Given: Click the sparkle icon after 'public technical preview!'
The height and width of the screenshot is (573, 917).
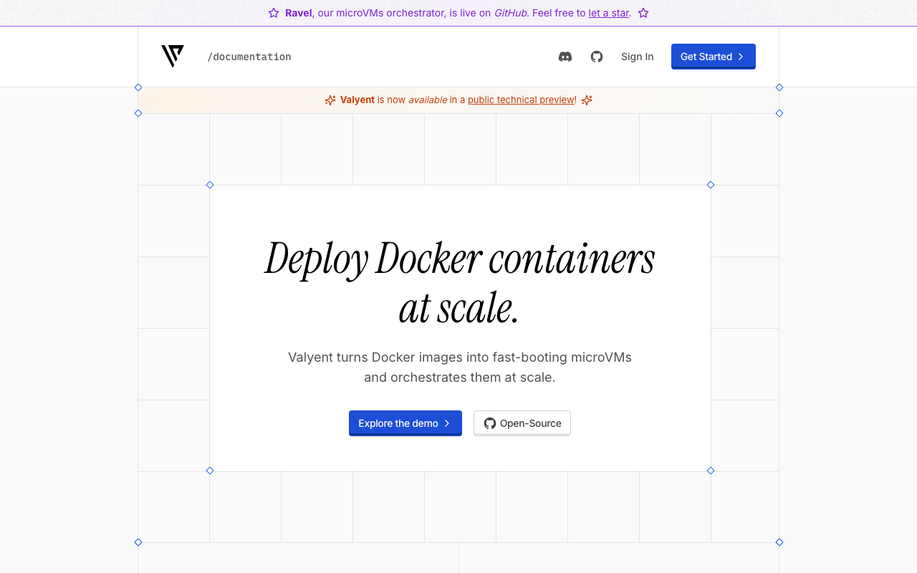Looking at the screenshot, I should (x=587, y=100).
